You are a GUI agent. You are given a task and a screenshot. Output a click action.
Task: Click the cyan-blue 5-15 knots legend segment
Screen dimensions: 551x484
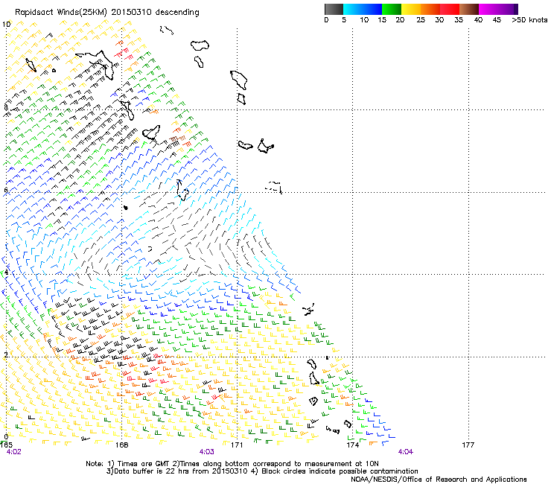pos(363,9)
